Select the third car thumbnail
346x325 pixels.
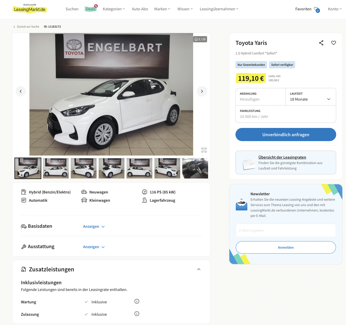[x=84, y=168]
